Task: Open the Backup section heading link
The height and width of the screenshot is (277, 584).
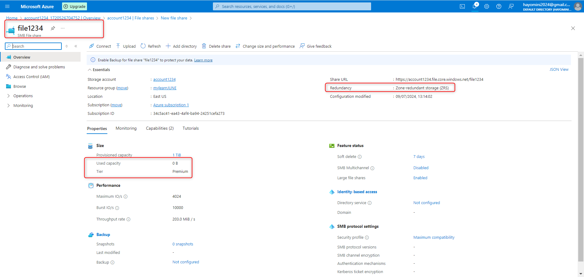Action: [x=103, y=235]
